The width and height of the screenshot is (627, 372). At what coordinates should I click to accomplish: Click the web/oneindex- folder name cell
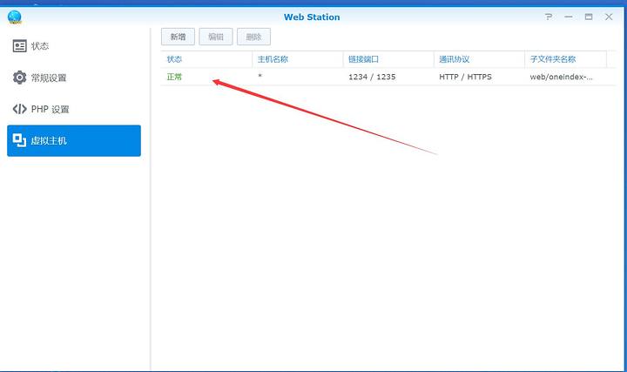tap(561, 77)
